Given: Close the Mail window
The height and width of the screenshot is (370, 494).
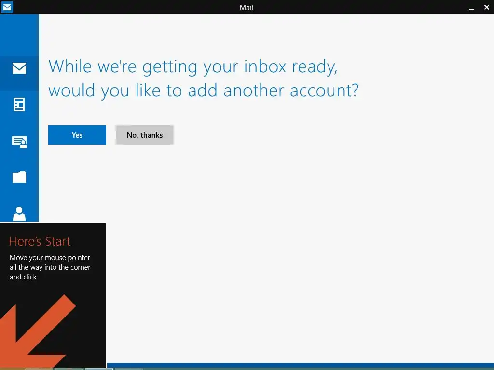Looking at the screenshot, I should pos(487,7).
